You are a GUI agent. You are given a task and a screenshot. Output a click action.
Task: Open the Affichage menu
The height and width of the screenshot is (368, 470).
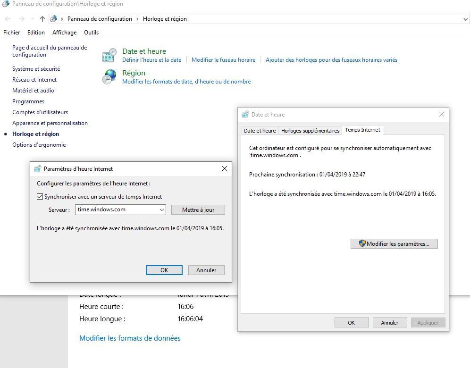65,33
